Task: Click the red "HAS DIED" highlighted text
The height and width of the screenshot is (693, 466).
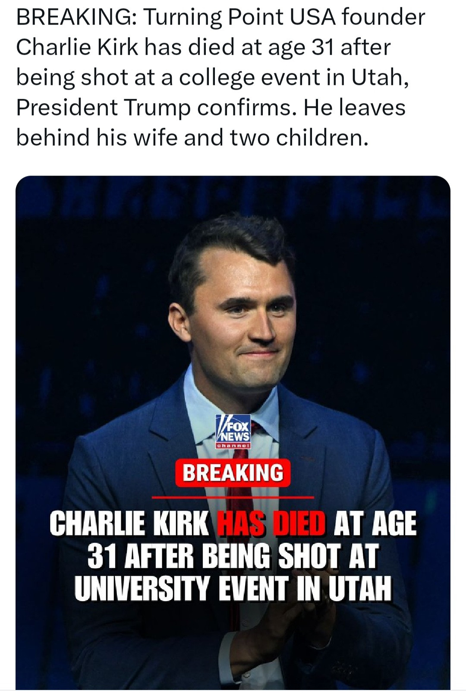Action: point(271,523)
